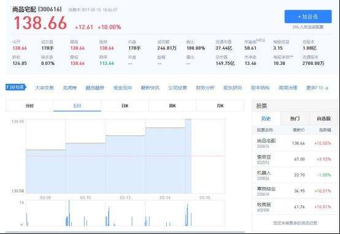Click the +加自选 button
340x234 pixels.
pos(308,17)
